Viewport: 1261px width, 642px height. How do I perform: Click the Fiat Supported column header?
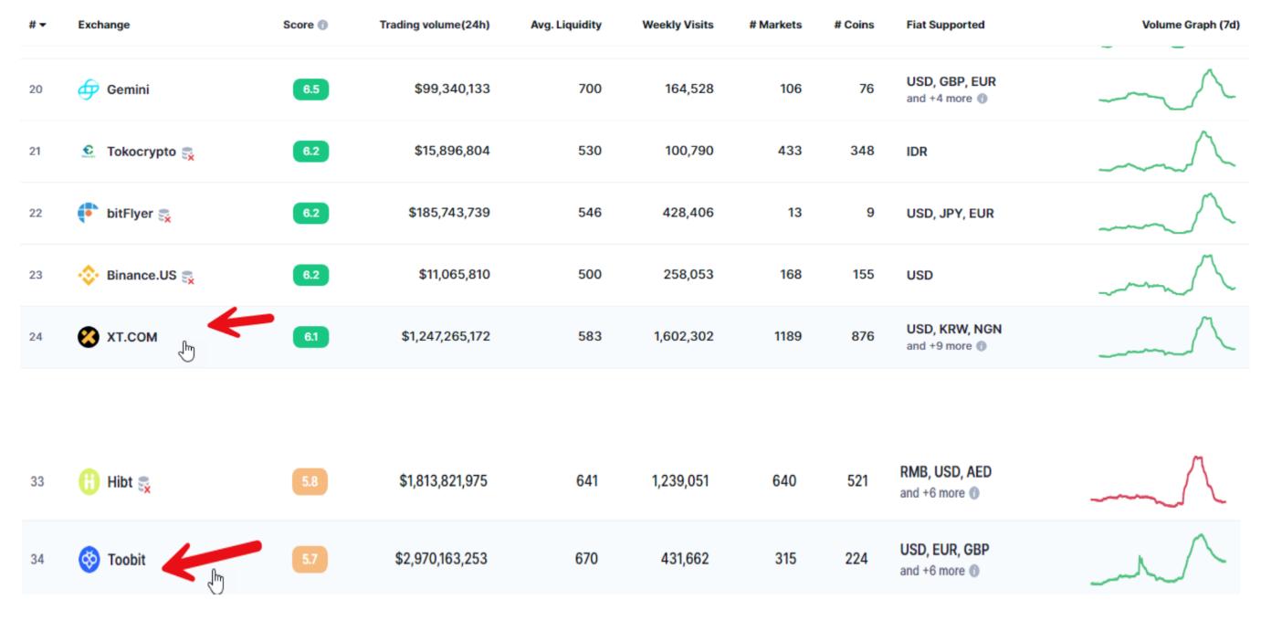coord(945,25)
